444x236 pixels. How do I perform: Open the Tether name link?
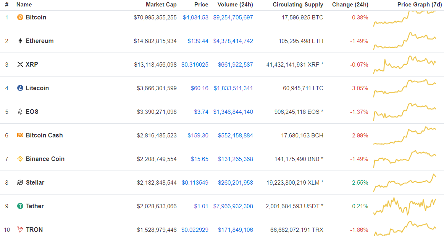pos(35,206)
